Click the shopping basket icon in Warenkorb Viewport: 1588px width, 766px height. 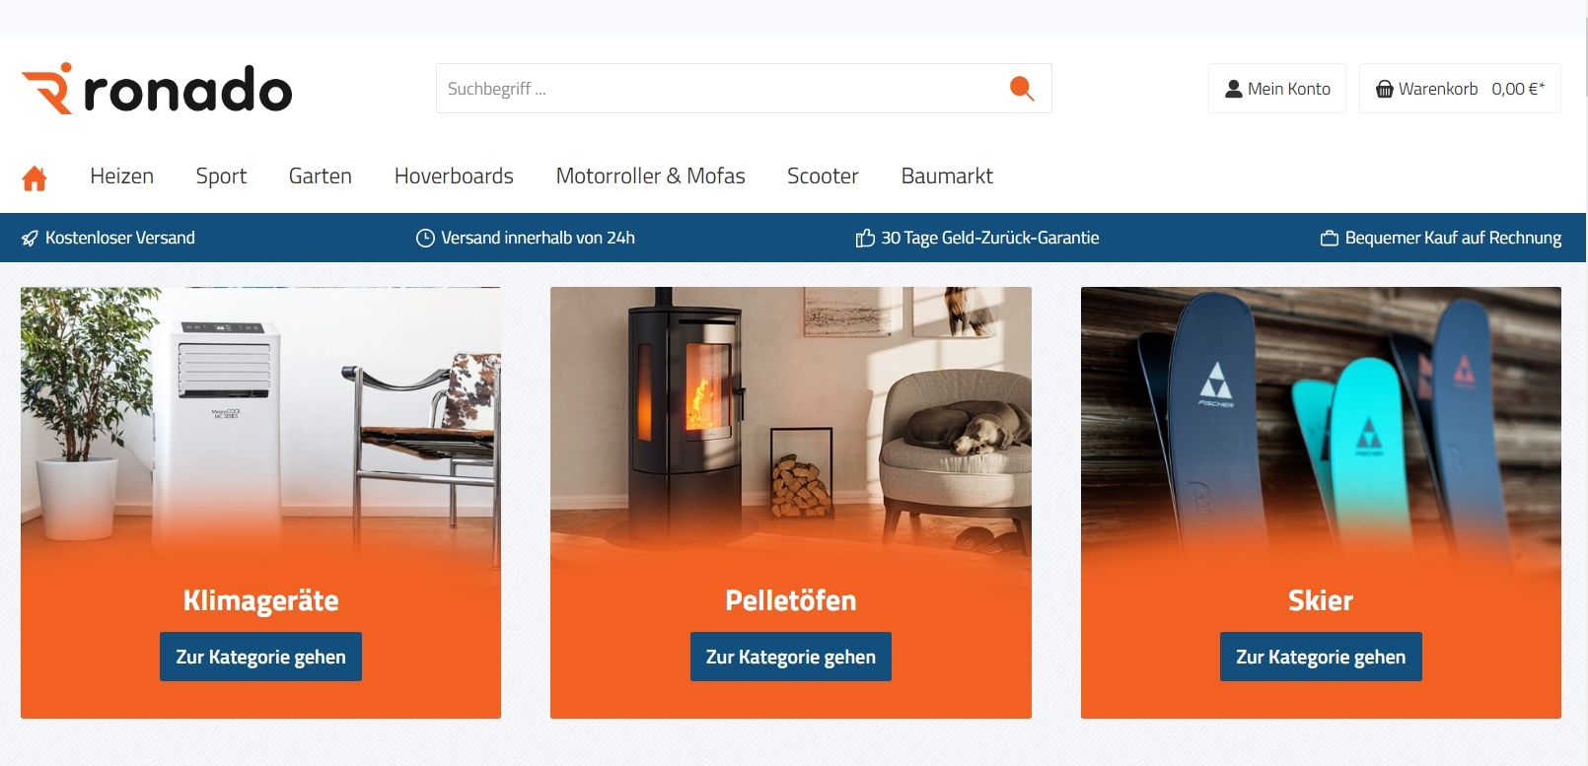point(1385,89)
